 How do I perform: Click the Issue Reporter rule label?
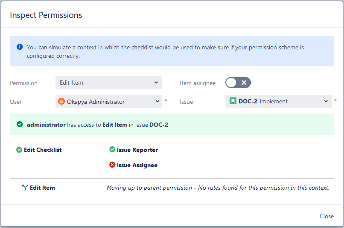(137, 150)
